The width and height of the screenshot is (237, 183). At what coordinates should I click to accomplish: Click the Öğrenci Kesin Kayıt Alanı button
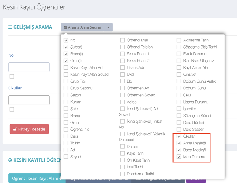pos(34,178)
